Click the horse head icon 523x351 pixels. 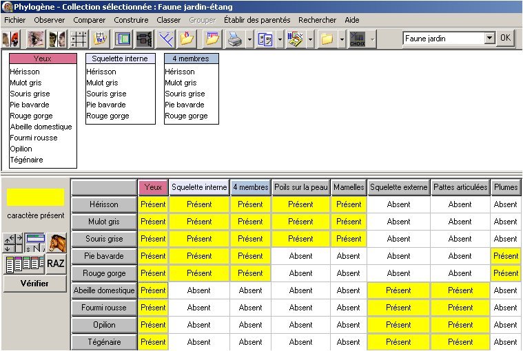(57, 242)
